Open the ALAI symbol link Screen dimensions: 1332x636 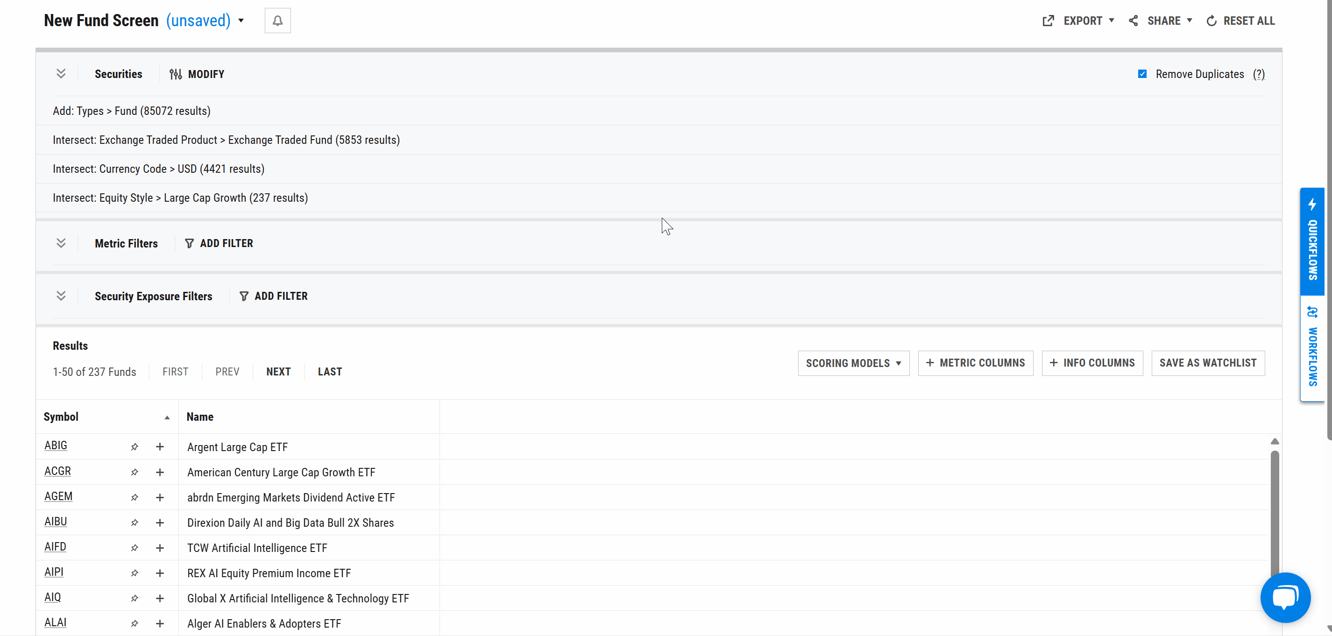click(55, 622)
